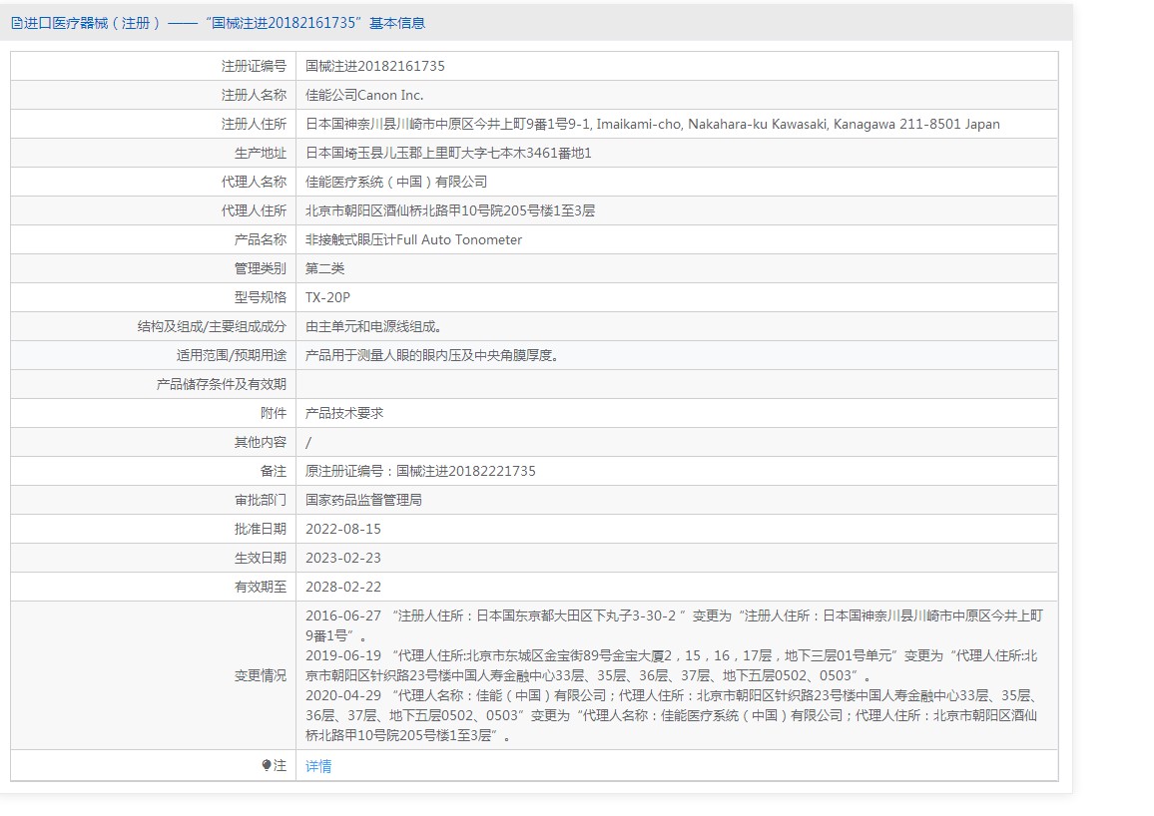Click product name 非接触式眼压计Full Auto Tonometer

click(413, 239)
